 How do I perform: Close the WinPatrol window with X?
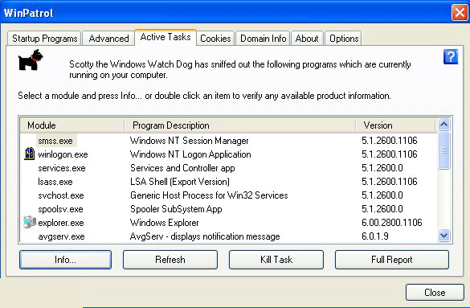coord(460,13)
